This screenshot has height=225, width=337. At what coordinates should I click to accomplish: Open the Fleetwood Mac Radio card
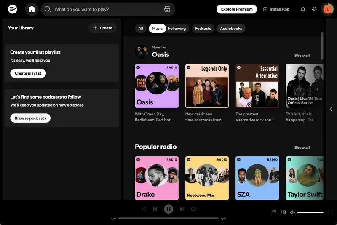[207, 178]
